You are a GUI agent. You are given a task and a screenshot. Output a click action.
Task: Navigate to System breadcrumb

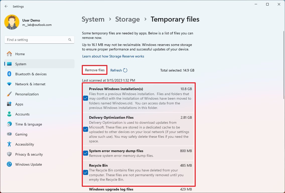click(x=93, y=19)
